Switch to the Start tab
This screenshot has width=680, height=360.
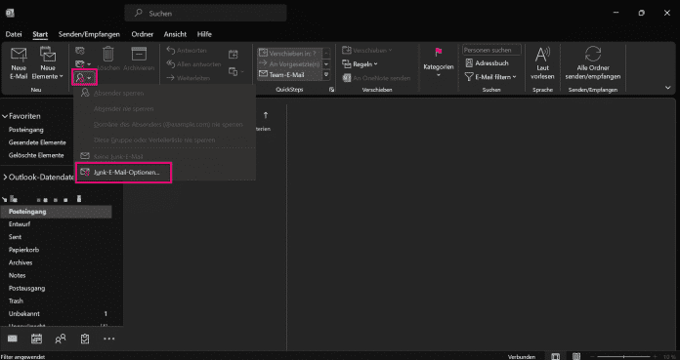pos(40,34)
